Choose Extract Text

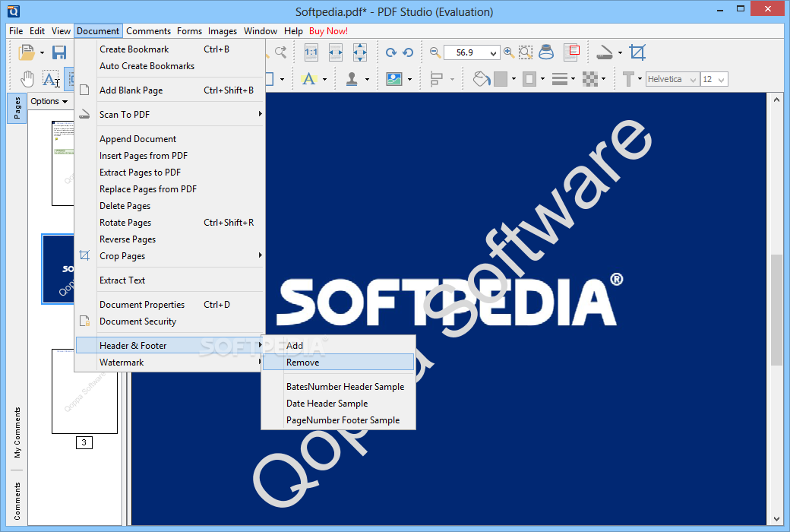170,280
